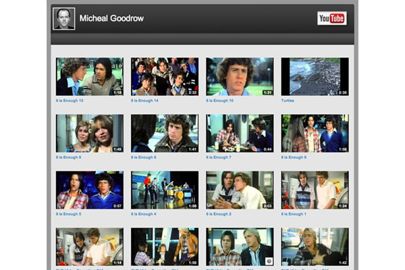The width and height of the screenshot is (405, 270).
Task: Open the '8 is Enough 15' title link
Action: pos(70,101)
